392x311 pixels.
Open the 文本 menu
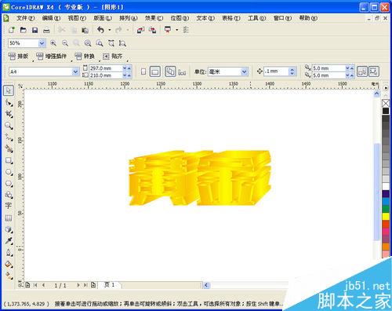tap(205, 18)
